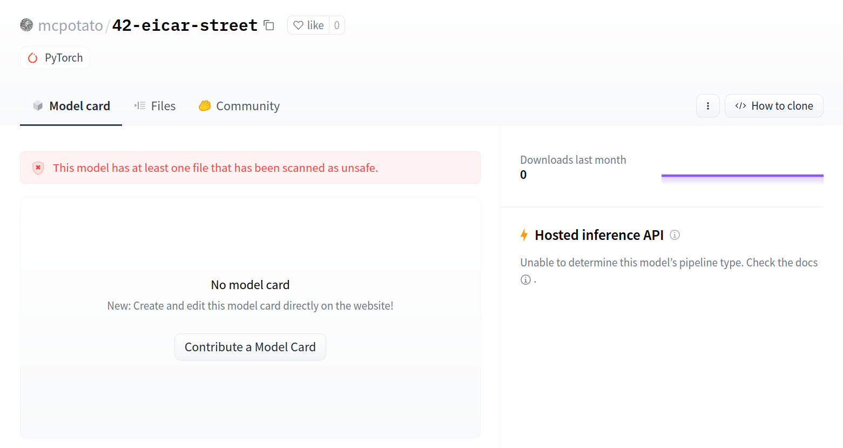Open the three-dot more options menu

point(707,106)
